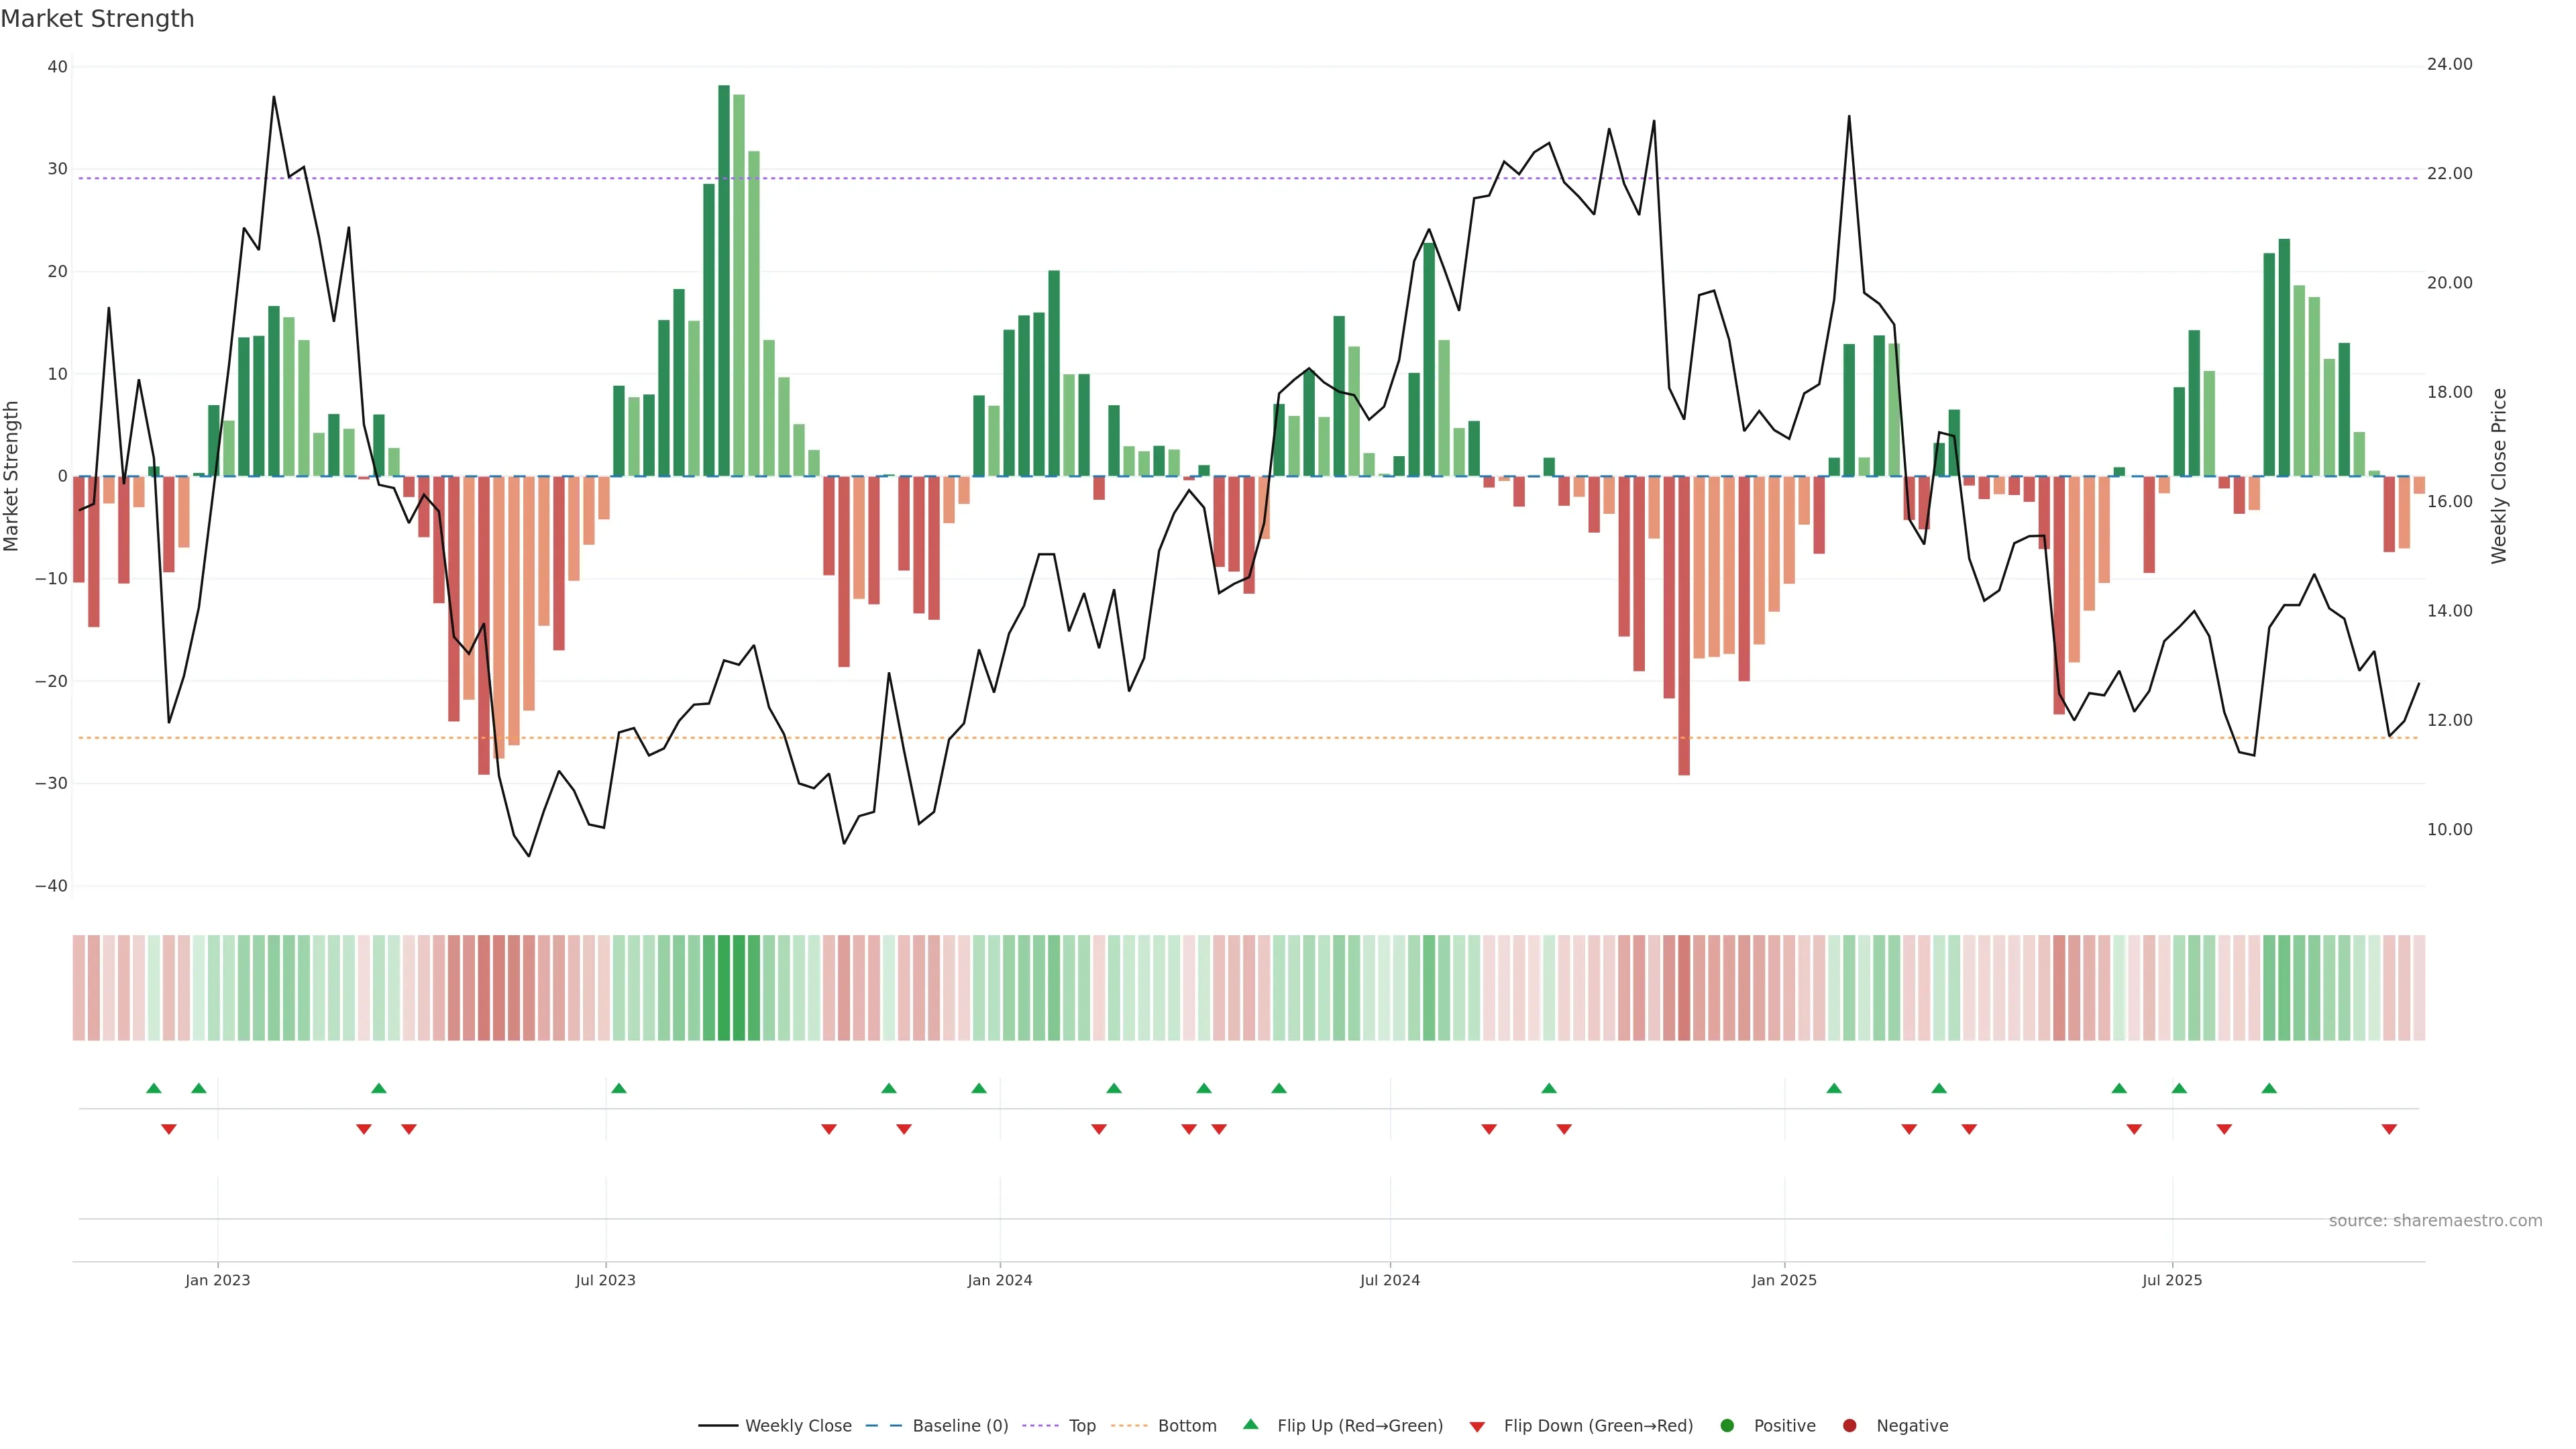
Task: Click the Jan 2024 x-axis label
Action: tap(999, 1280)
